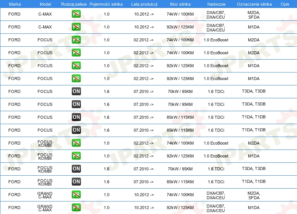The width and height of the screenshot is (297, 214).
Task: Click 07.2010 -> in the FOCUS KOMBI 70kW row
Action: point(144,169)
